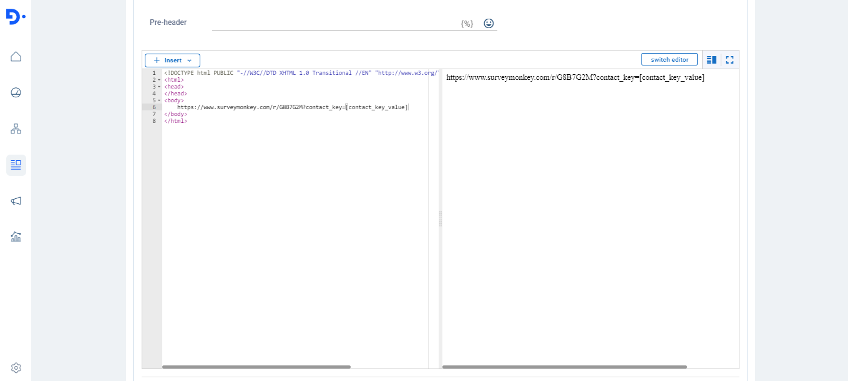The image size is (848, 381).
Task: Toggle the split preview panel view
Action: coord(711,60)
